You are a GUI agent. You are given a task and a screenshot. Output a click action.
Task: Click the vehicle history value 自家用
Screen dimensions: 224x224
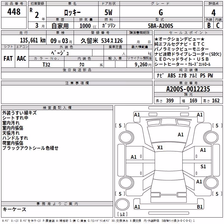[x=60, y=26]
